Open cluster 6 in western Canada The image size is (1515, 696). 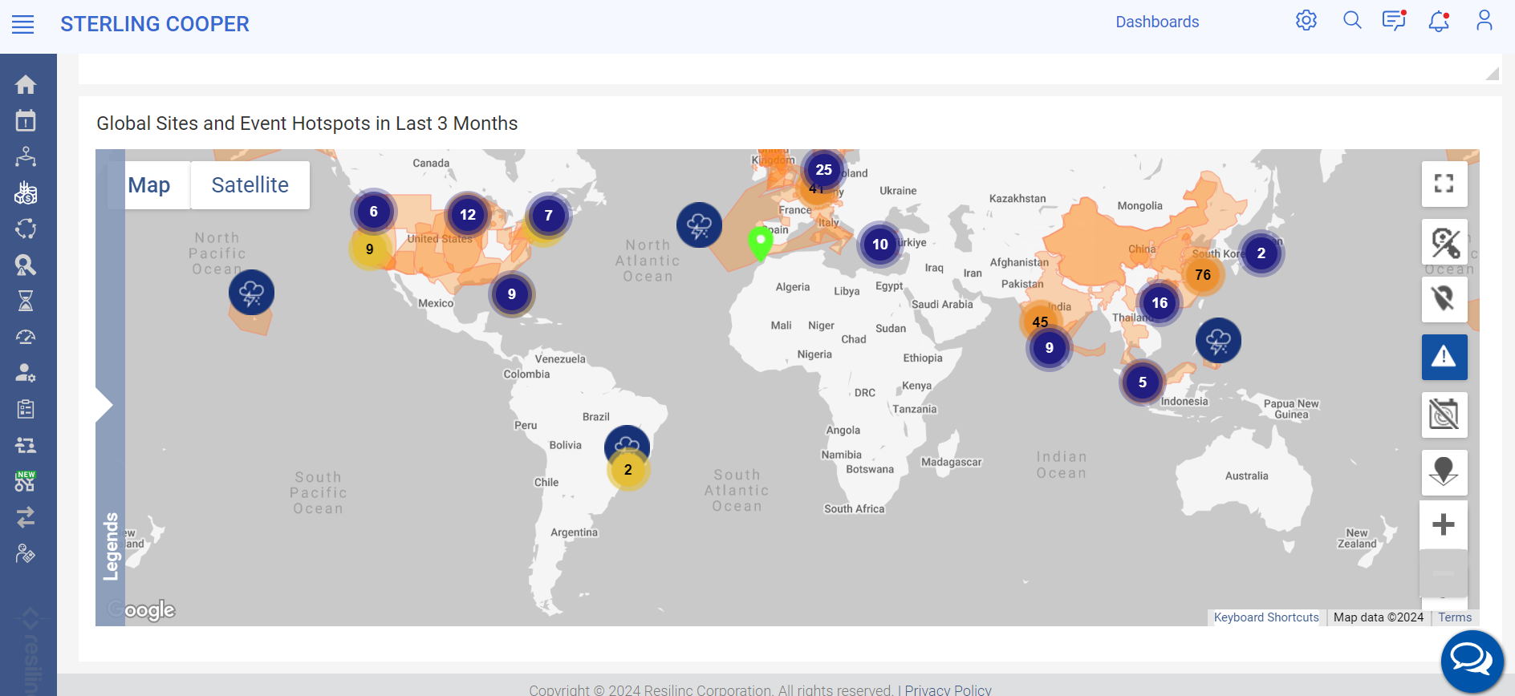[373, 211]
